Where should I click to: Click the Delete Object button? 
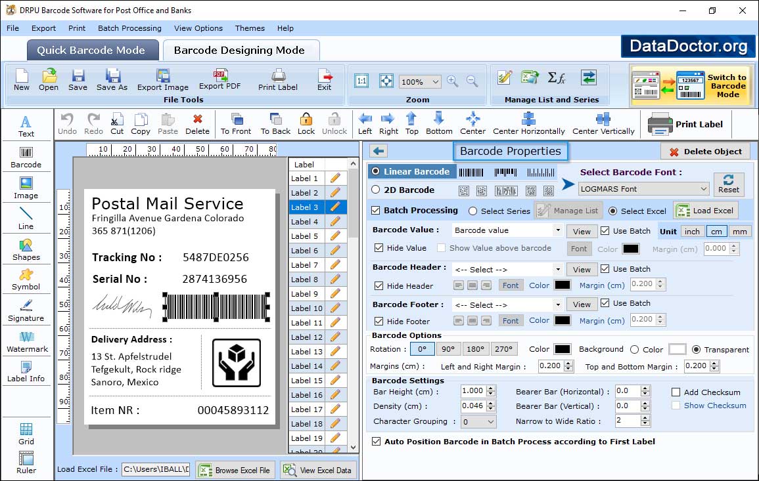tap(705, 152)
